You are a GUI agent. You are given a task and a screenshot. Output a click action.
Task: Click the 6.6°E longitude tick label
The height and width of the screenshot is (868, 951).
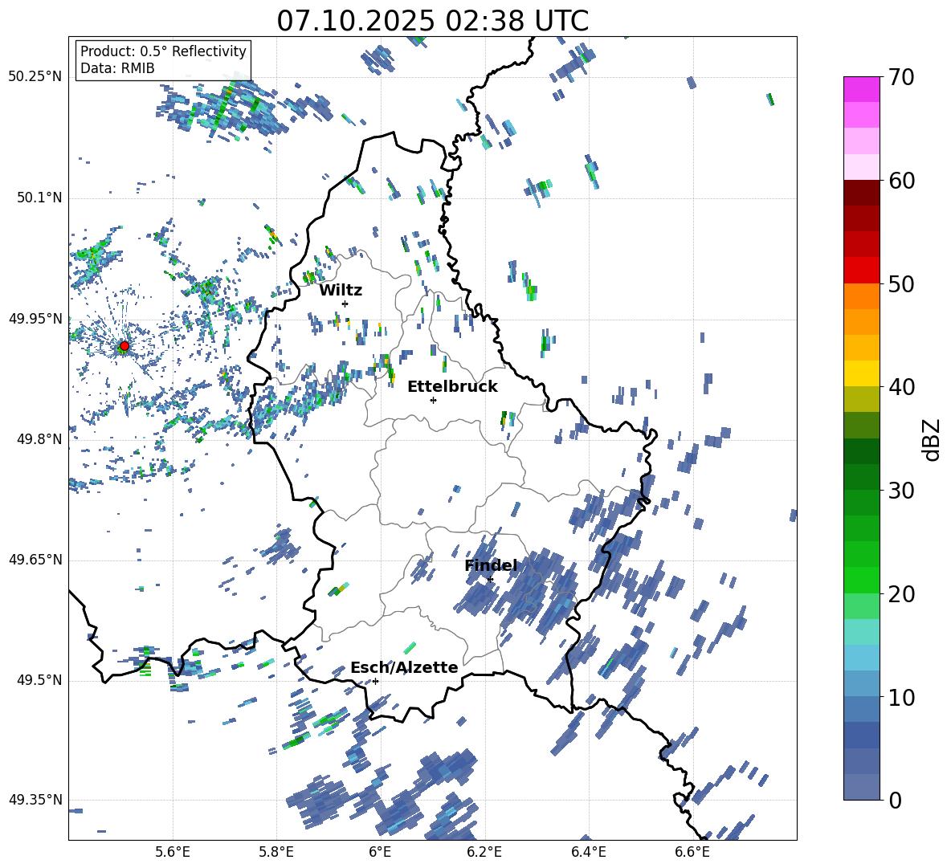pos(692,851)
